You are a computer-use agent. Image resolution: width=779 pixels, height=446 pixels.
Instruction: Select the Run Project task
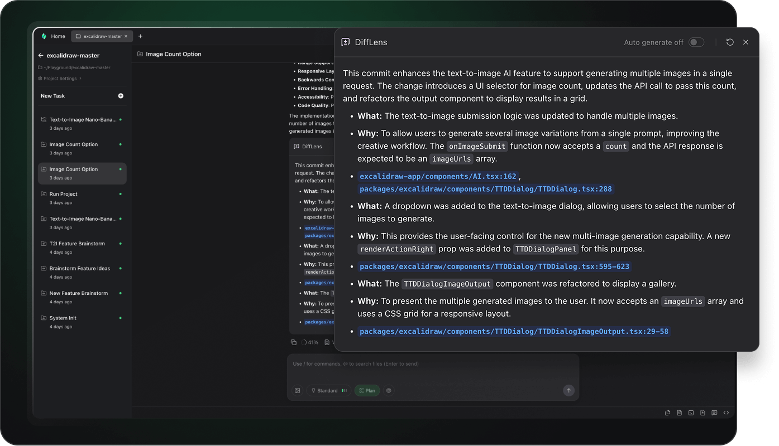pyautogui.click(x=63, y=194)
